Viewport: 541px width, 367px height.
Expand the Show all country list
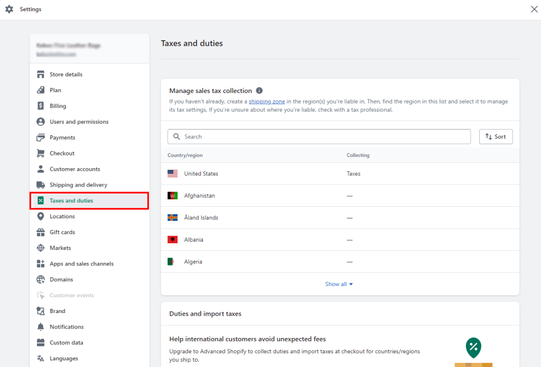point(339,284)
